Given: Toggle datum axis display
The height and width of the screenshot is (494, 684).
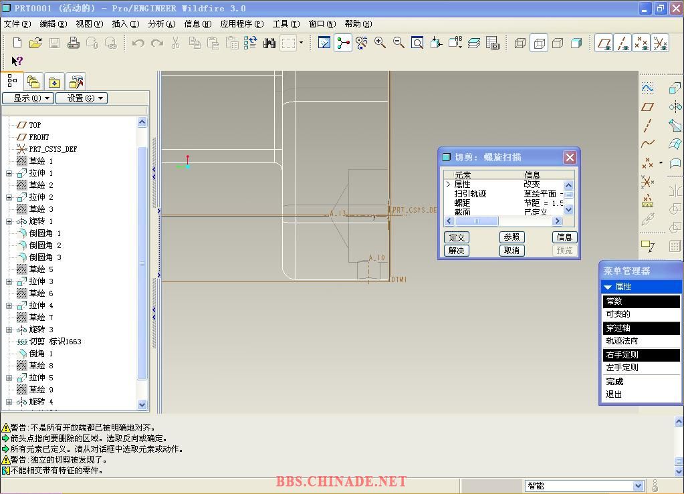Looking at the screenshot, I should point(623,43).
